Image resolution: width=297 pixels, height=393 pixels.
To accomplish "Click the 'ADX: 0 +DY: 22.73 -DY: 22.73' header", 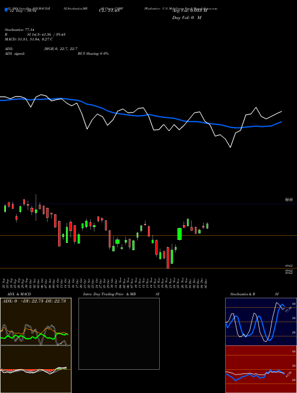I will [34, 301].
